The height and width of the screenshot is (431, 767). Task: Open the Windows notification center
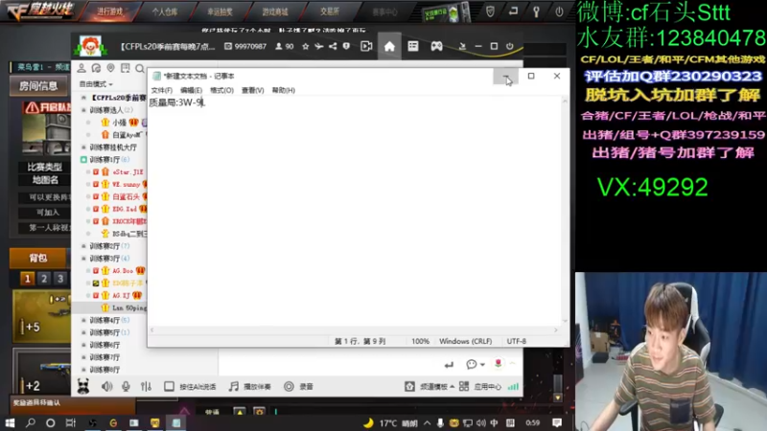pyautogui.click(x=557, y=422)
